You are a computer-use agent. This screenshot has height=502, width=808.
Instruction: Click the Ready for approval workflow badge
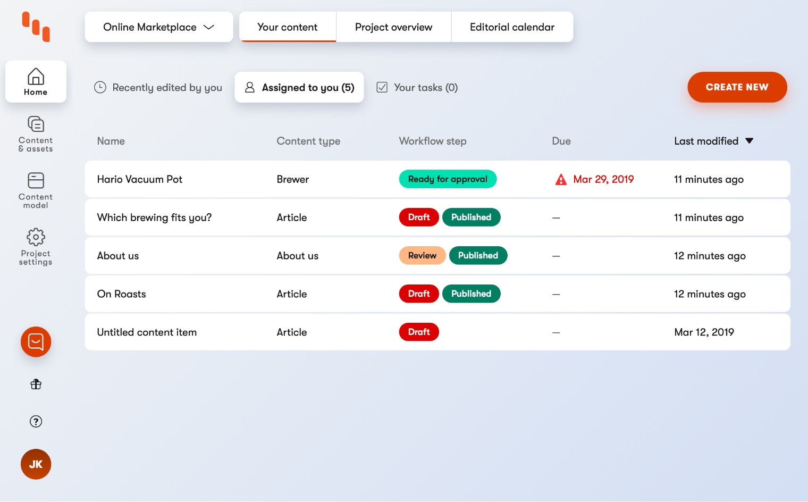pyautogui.click(x=448, y=179)
